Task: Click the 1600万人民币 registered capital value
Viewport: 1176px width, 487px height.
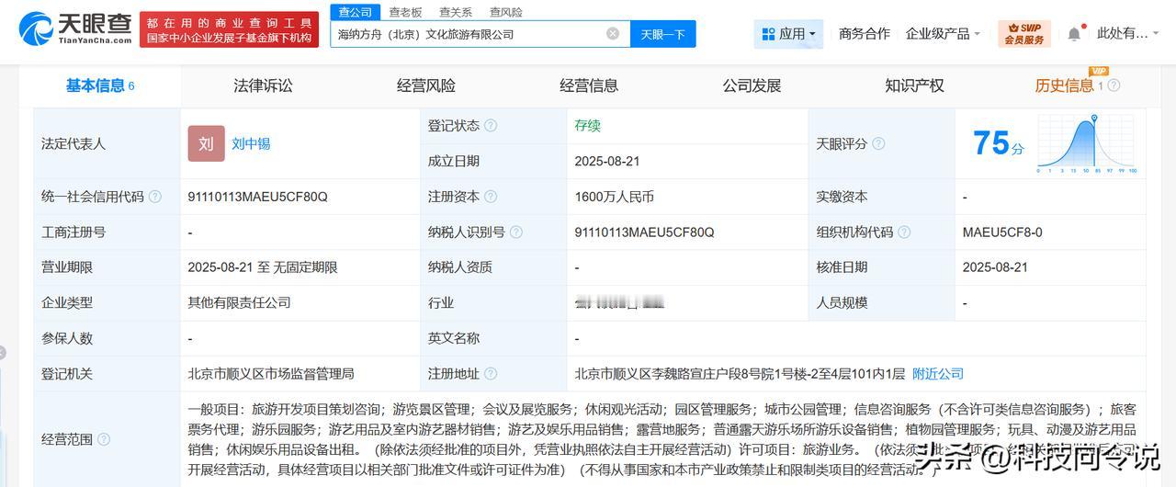Action: (615, 197)
